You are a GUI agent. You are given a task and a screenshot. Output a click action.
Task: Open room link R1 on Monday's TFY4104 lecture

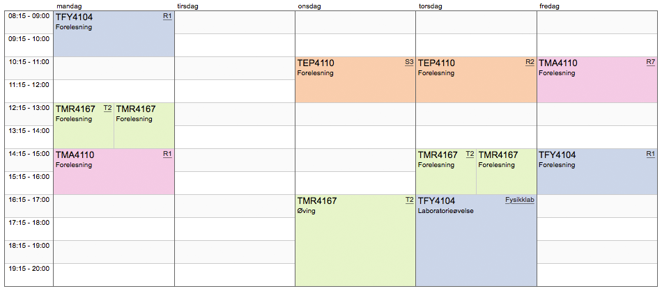pos(167,16)
